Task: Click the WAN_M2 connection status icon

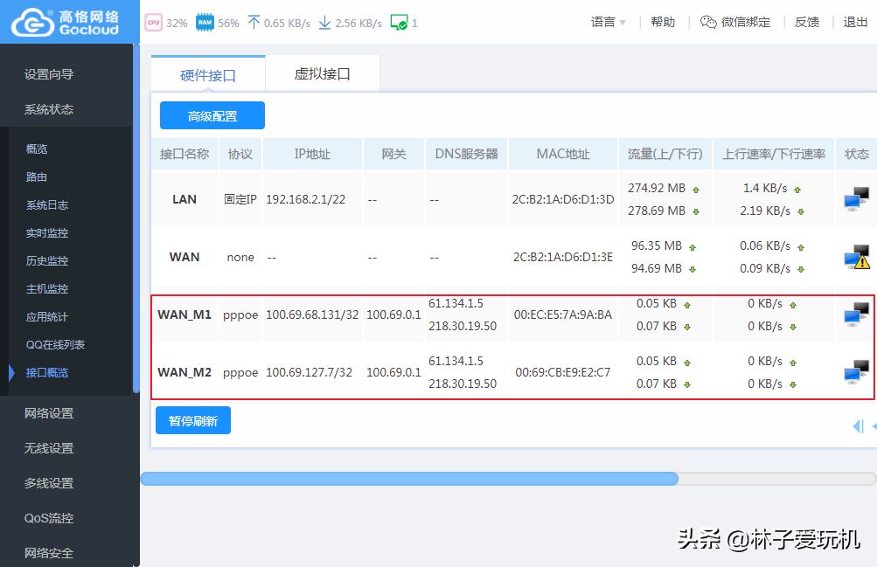Action: pyautogui.click(x=856, y=372)
